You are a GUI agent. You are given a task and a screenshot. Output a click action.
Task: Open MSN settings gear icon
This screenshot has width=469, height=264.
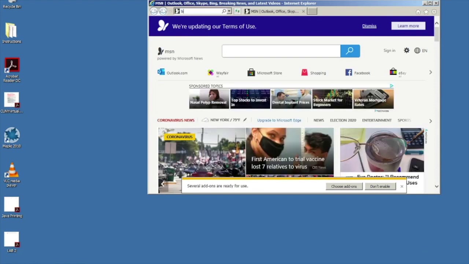406,51
